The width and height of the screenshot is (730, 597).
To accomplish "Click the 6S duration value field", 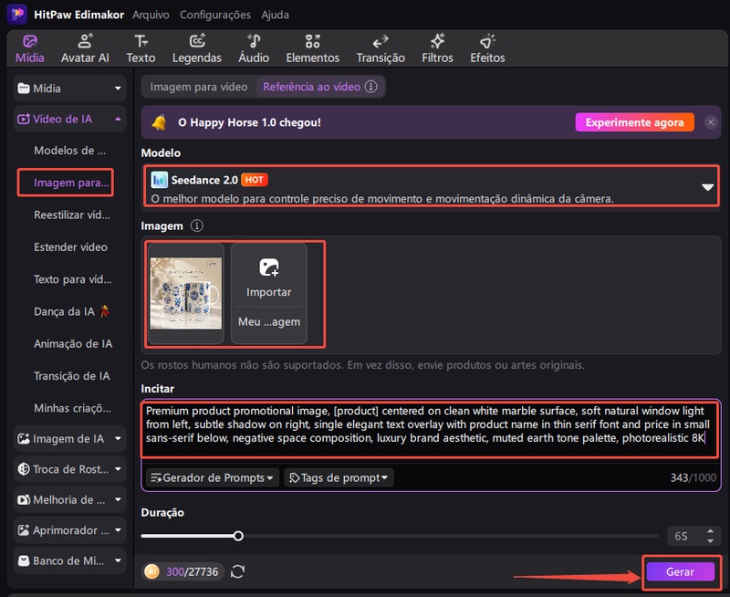I will coord(681,536).
